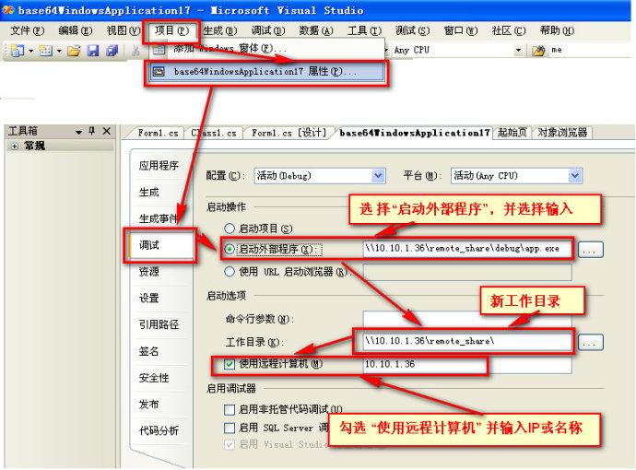Image resolution: width=636 pixels, height=470 pixels.
Task: Open the 视图(V) menu
Action: click(x=124, y=30)
